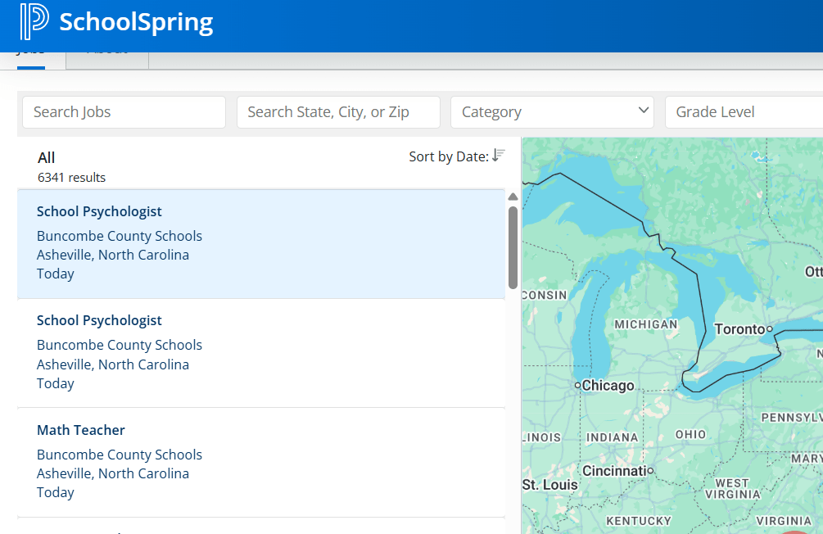Click the SchoolSpring title text
Viewport: 823px width, 534px height.
point(136,22)
